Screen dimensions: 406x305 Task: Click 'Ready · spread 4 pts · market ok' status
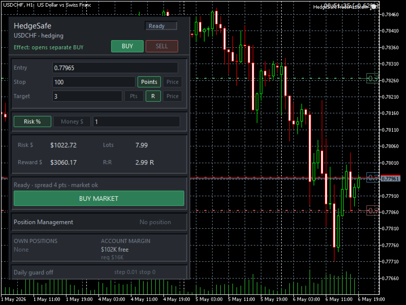[56, 185]
